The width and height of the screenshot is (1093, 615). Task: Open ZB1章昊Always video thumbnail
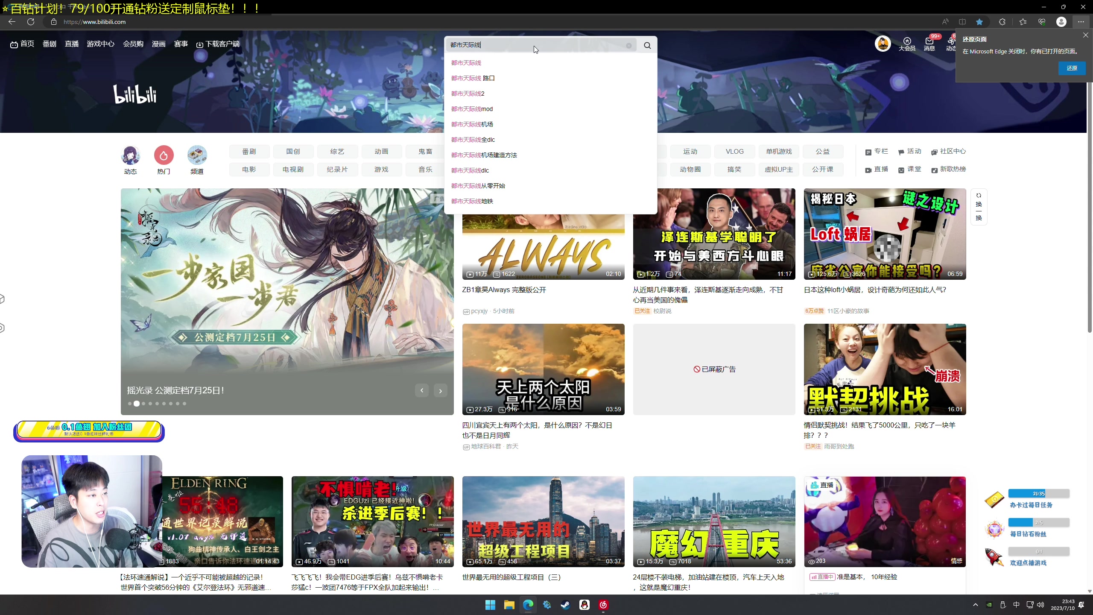point(543,246)
